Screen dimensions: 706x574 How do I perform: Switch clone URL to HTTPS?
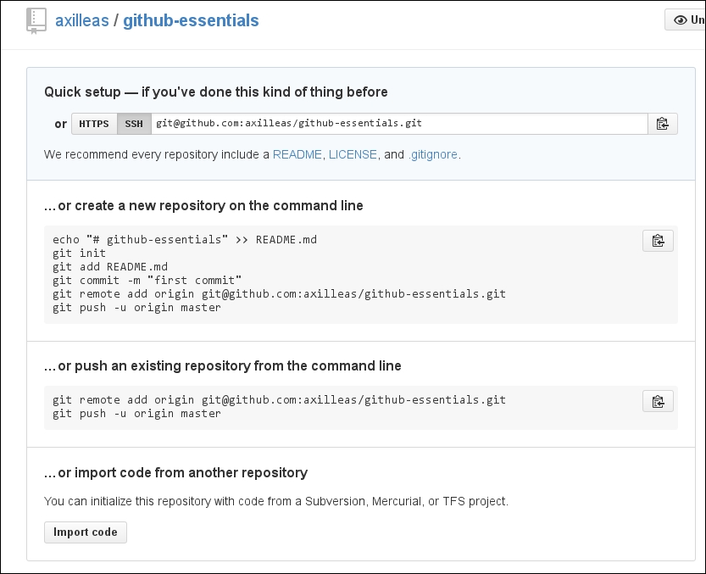click(x=94, y=124)
